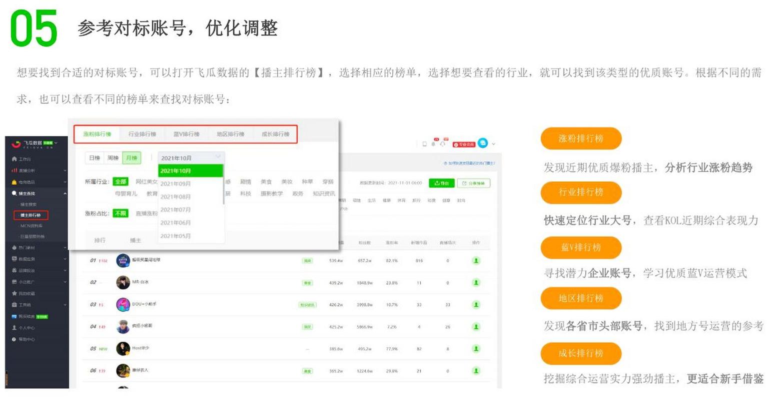Image resolution: width=775 pixels, height=400 pixels.
Task: Click the red 专业会员 badge
Action: tap(464, 144)
